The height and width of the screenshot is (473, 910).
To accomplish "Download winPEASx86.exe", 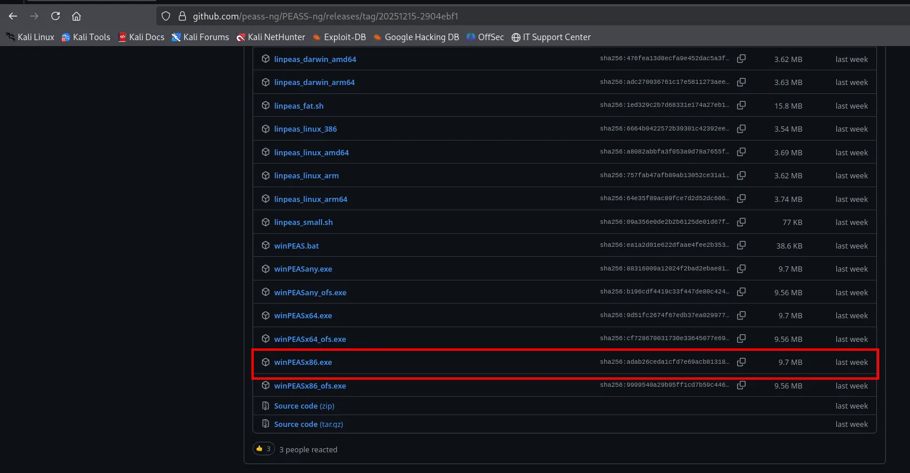I will pos(303,362).
